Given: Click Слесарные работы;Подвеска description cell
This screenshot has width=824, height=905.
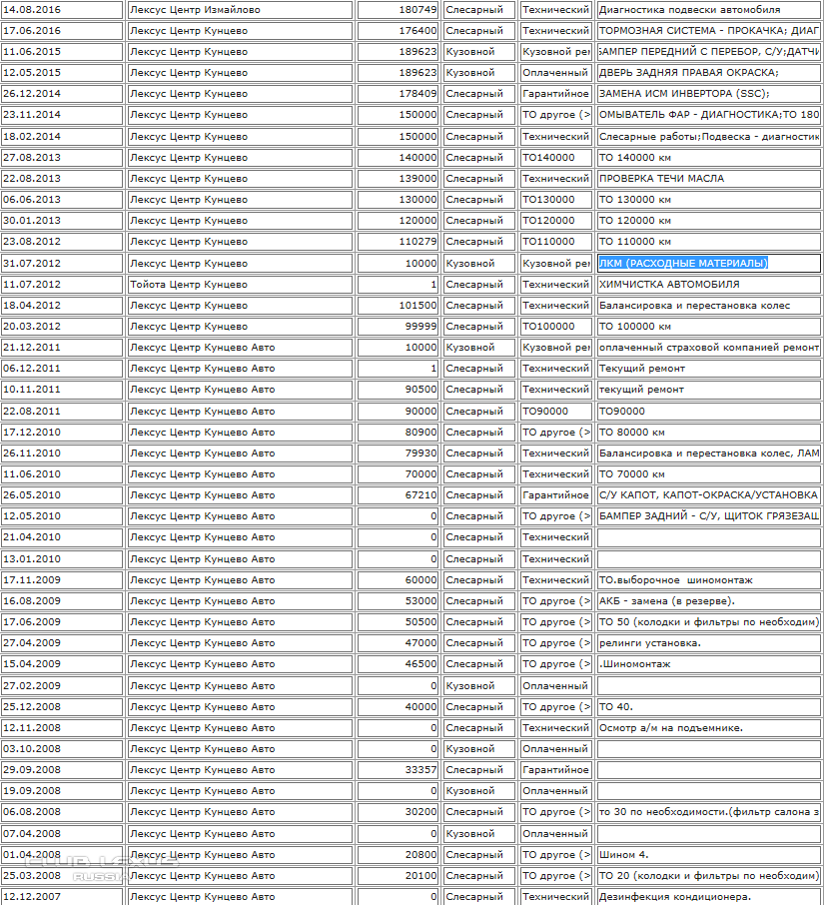Looking at the screenshot, I should tap(708, 136).
